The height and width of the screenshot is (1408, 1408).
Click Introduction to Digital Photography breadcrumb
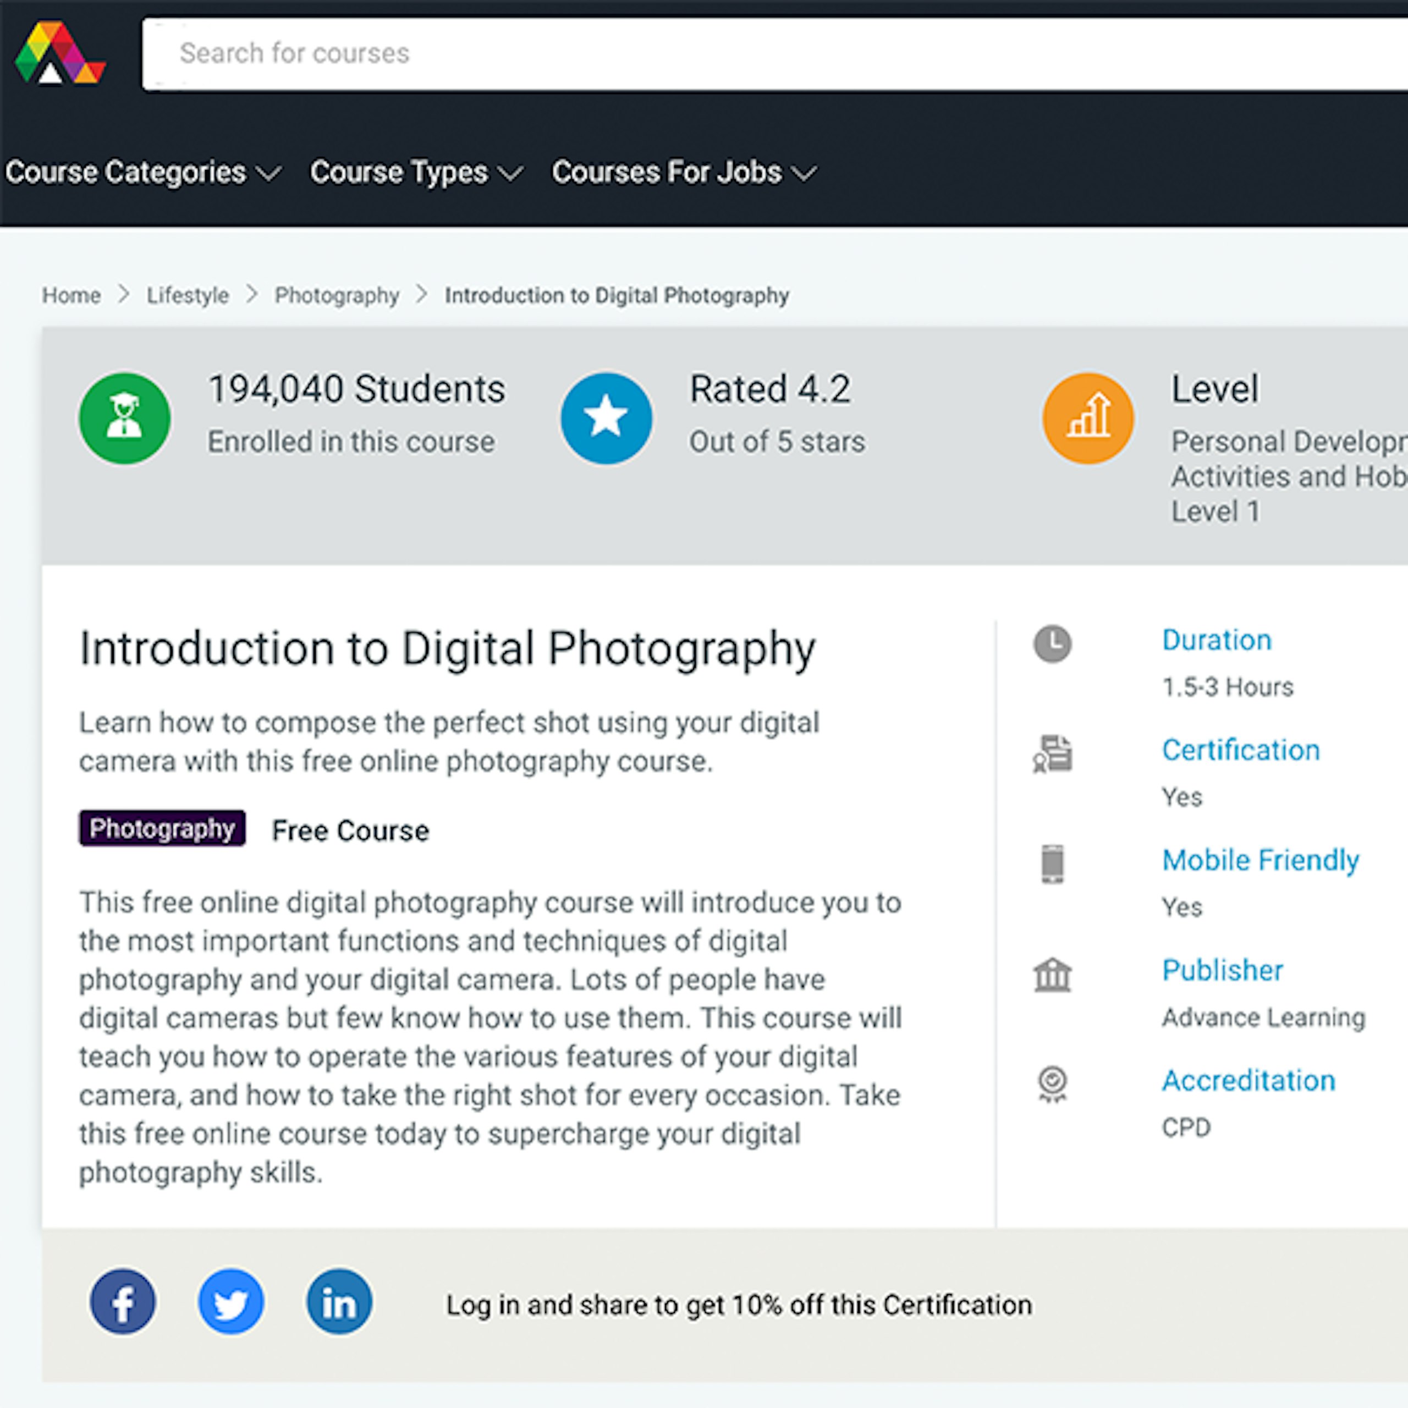pyautogui.click(x=617, y=295)
